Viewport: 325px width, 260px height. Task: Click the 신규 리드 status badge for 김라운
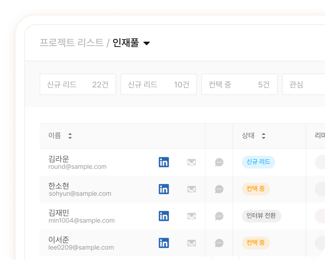[x=258, y=162]
